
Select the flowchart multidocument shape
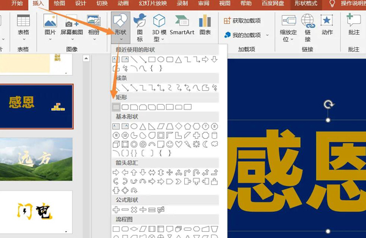coord(179,229)
